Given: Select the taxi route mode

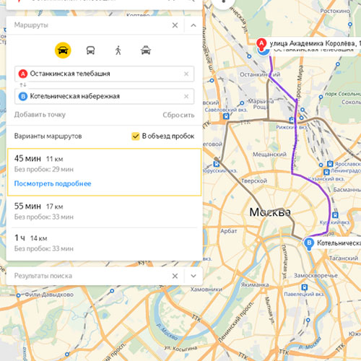Looking at the screenshot, I should [x=146, y=51].
